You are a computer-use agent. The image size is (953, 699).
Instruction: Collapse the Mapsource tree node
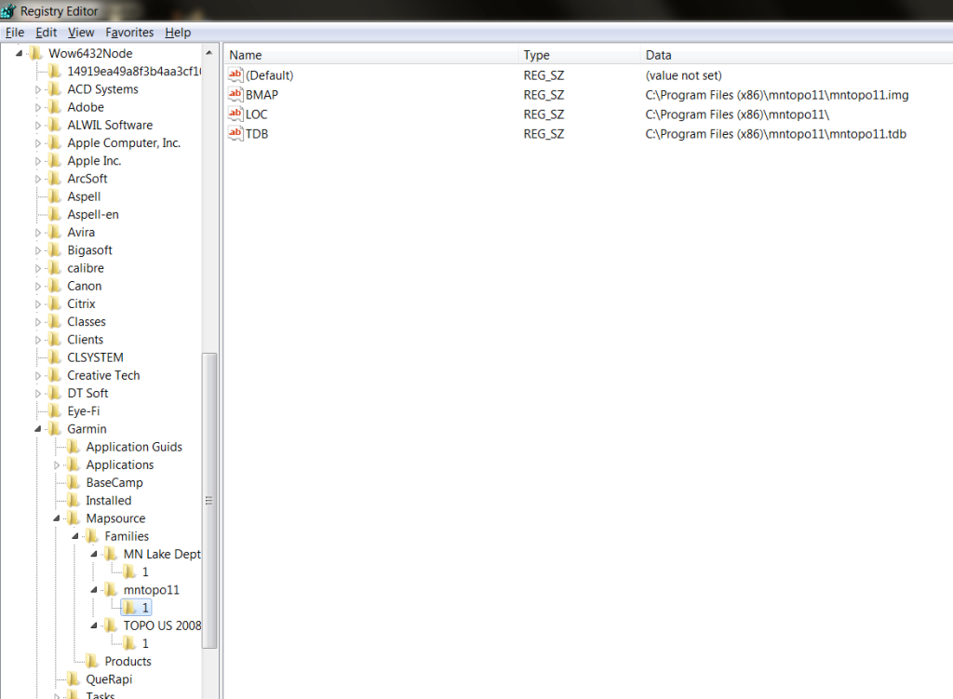[x=57, y=518]
